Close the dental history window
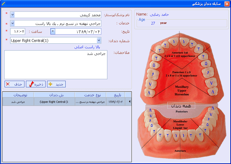Viewport: 231px width, 164px height. pos(227,4)
